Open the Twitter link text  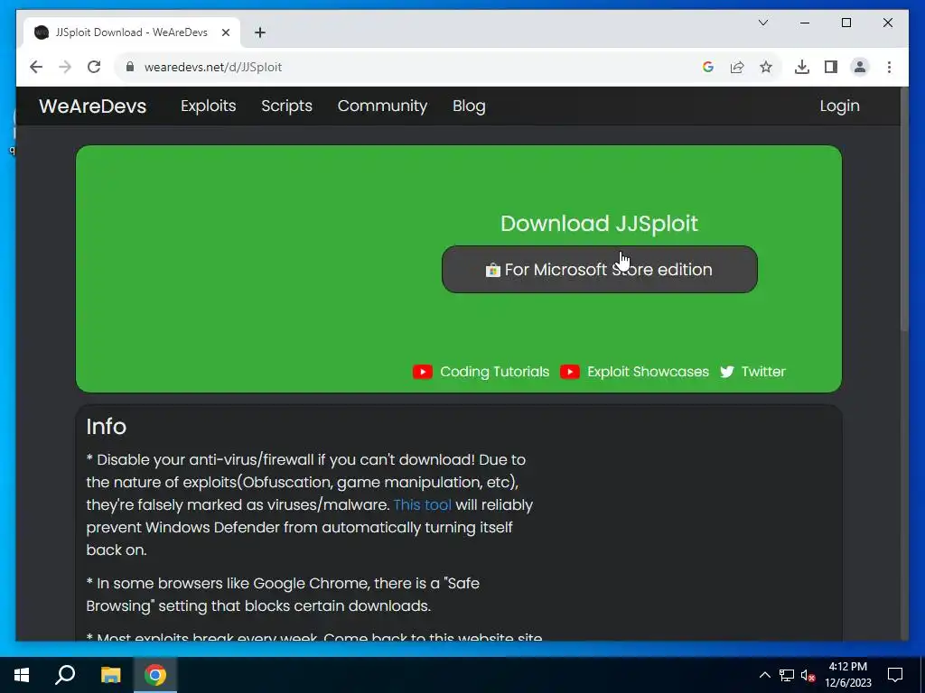(x=763, y=372)
